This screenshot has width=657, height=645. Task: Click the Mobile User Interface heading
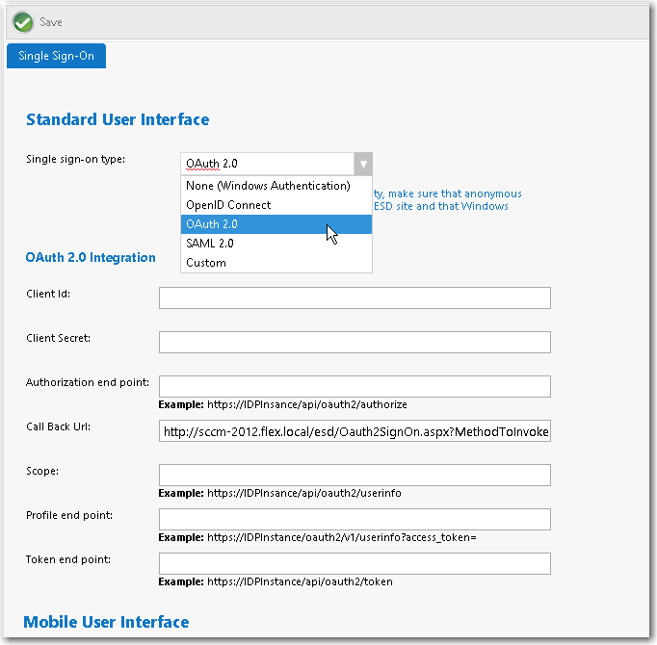tap(106, 622)
